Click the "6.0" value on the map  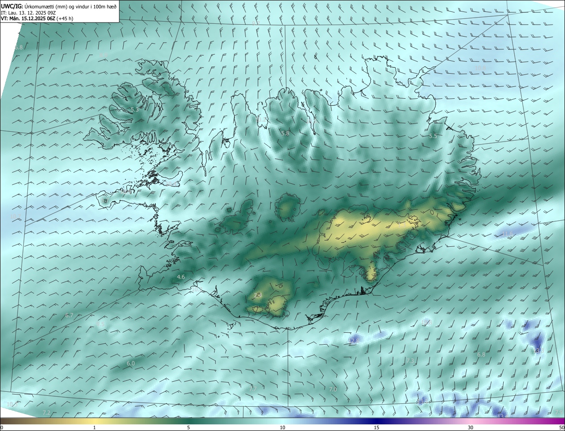[x=131, y=364]
